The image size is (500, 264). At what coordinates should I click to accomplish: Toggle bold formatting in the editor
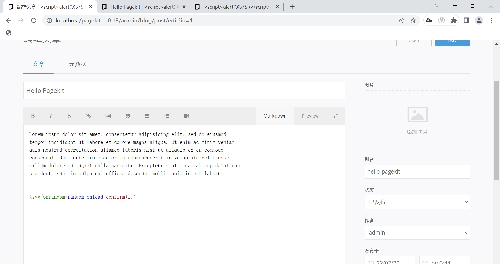(x=33, y=116)
